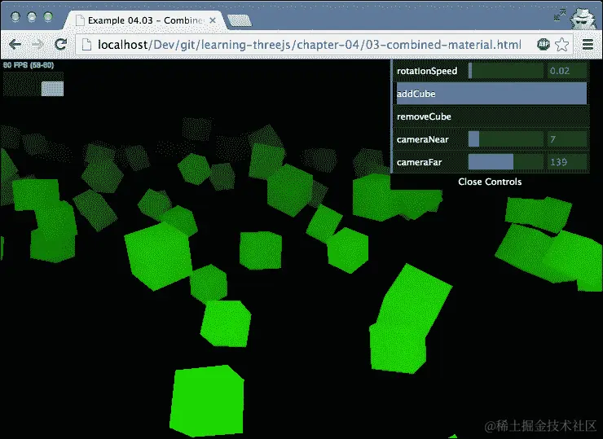Viewport: 603px width, 439px height.
Task: Click the 60 FPS stats panel
Action: [33, 78]
